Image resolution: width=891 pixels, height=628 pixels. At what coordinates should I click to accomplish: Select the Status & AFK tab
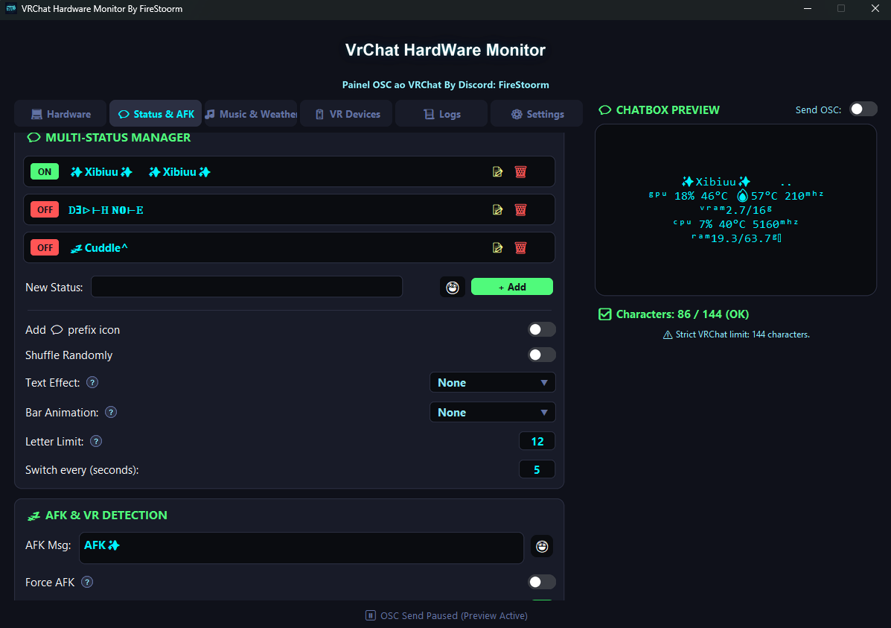[x=156, y=114]
